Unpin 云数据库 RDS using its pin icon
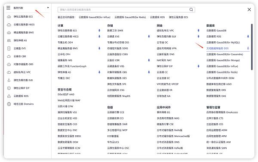 248,37
